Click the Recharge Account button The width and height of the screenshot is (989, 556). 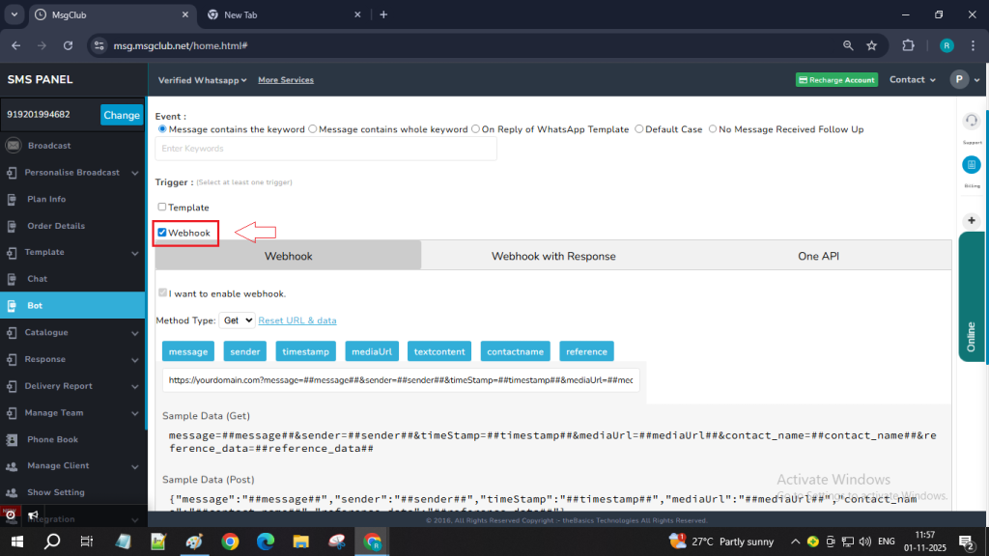coord(836,80)
